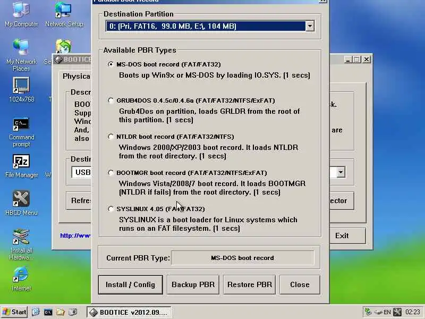
Task: Click the Refresh button in BOOTICE window
Action: point(79,201)
